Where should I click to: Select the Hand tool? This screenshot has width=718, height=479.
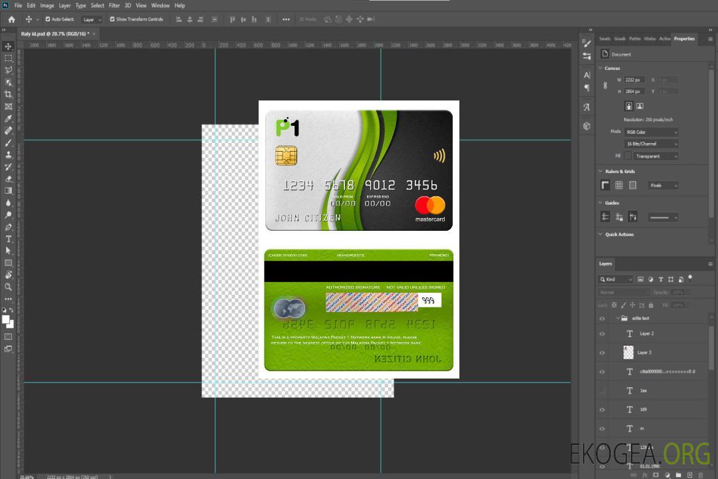(8, 275)
